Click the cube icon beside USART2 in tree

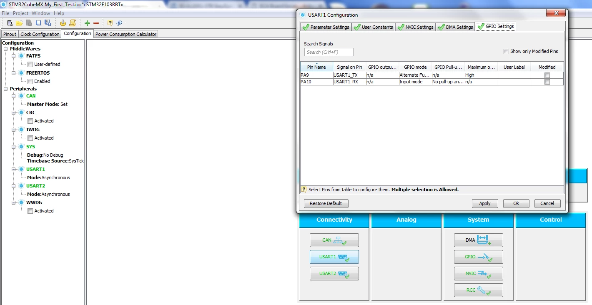pyautogui.click(x=21, y=186)
